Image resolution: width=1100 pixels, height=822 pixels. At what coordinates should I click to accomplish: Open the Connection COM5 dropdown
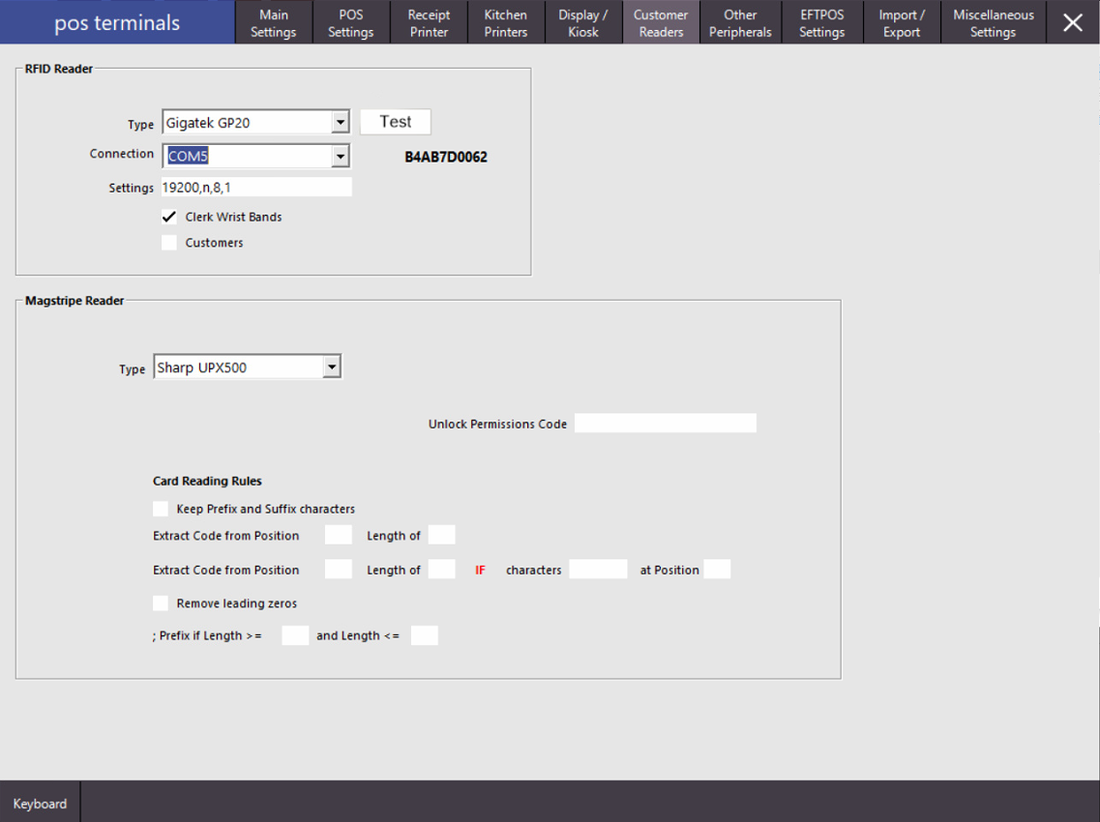pyautogui.click(x=340, y=156)
